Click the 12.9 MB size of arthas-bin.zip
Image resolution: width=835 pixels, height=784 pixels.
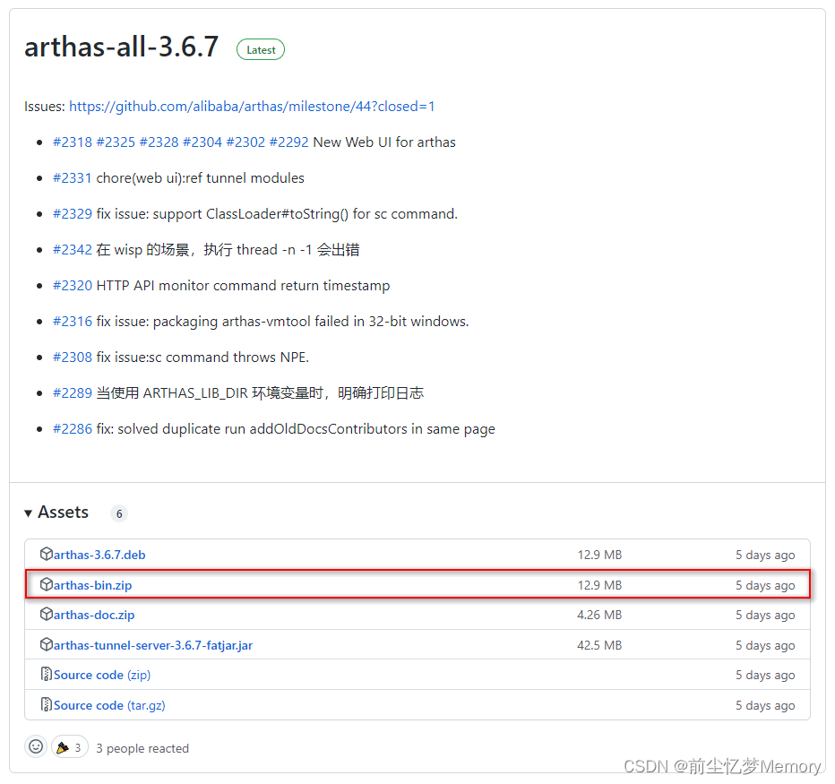click(599, 585)
